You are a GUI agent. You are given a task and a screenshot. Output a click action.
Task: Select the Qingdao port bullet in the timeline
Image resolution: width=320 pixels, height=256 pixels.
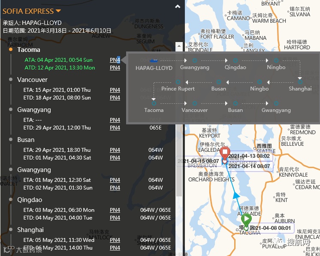pos(11,199)
